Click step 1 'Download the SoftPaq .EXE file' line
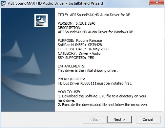This screenshot has width=165, height=128. 102,96
